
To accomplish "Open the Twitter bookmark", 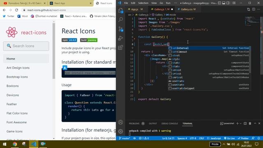I will pos(9,16).
